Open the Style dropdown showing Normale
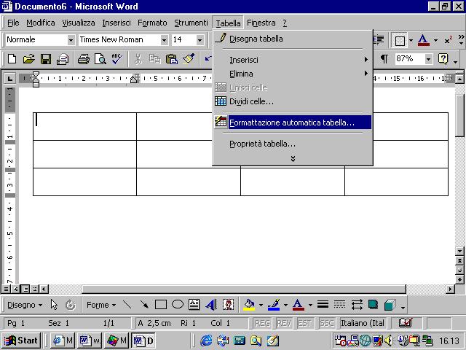 click(x=71, y=40)
